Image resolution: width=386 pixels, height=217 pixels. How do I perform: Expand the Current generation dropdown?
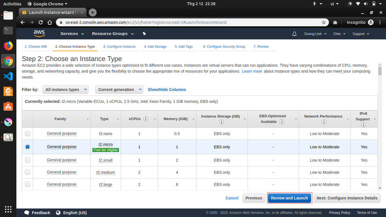pyautogui.click(x=120, y=89)
